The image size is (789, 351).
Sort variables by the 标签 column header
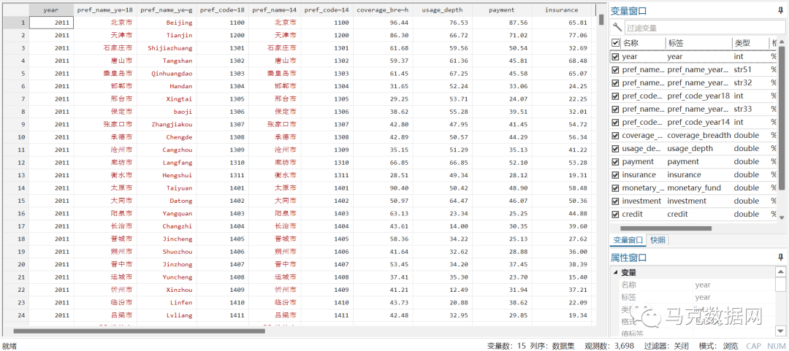click(x=676, y=43)
